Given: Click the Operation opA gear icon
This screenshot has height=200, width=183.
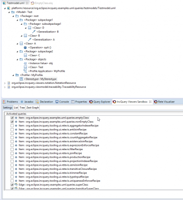Looking at the screenshot, I should pyautogui.click(x=25, y=48).
